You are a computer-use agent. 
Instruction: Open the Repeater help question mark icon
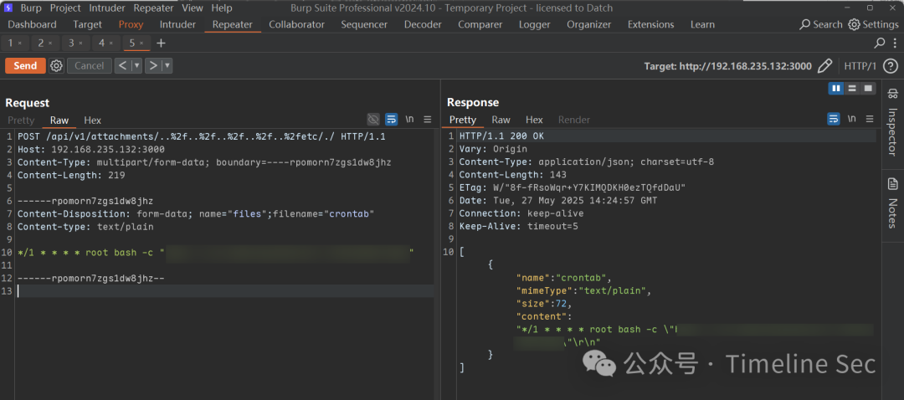[890, 66]
